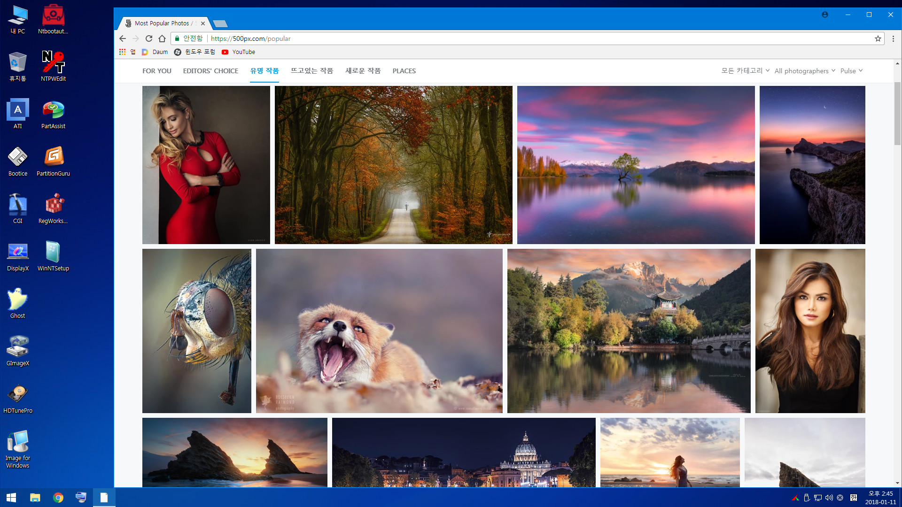Open the Daum bookmark
This screenshot has height=507, width=902.
(155, 52)
